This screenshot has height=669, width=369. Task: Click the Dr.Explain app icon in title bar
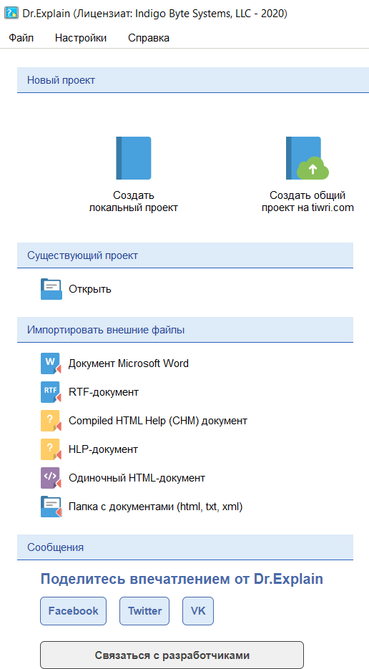point(11,13)
